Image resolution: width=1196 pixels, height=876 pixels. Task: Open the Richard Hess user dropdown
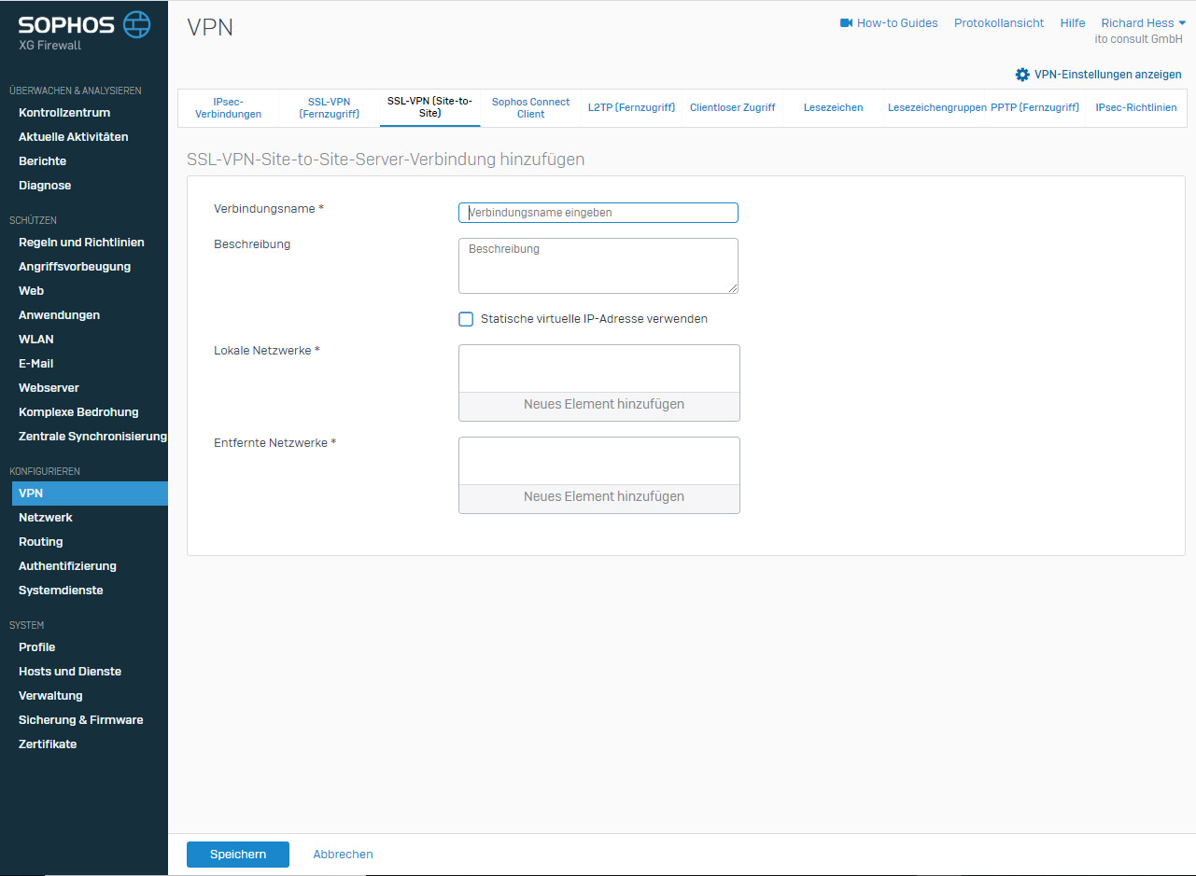point(1143,23)
